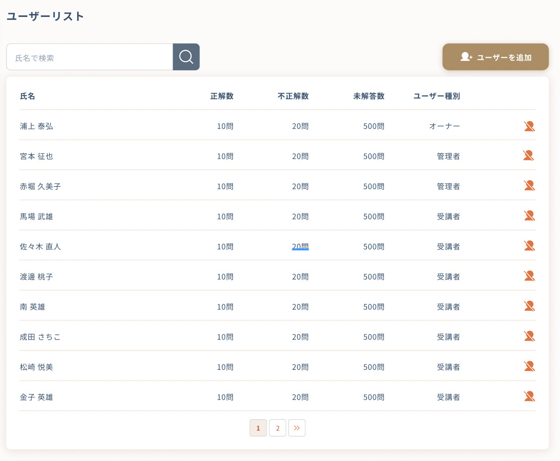Remove user 成田 さちこ icon
This screenshot has height=461, width=560.
pyautogui.click(x=529, y=336)
